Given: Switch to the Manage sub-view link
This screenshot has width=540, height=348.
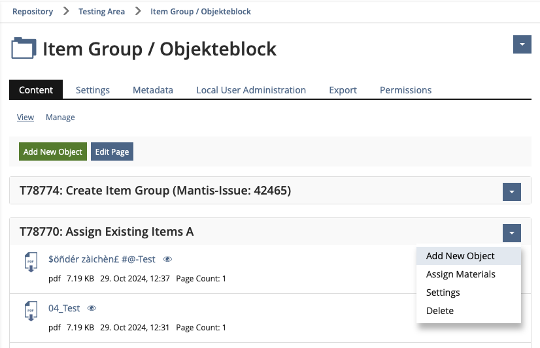Looking at the screenshot, I should 60,118.
